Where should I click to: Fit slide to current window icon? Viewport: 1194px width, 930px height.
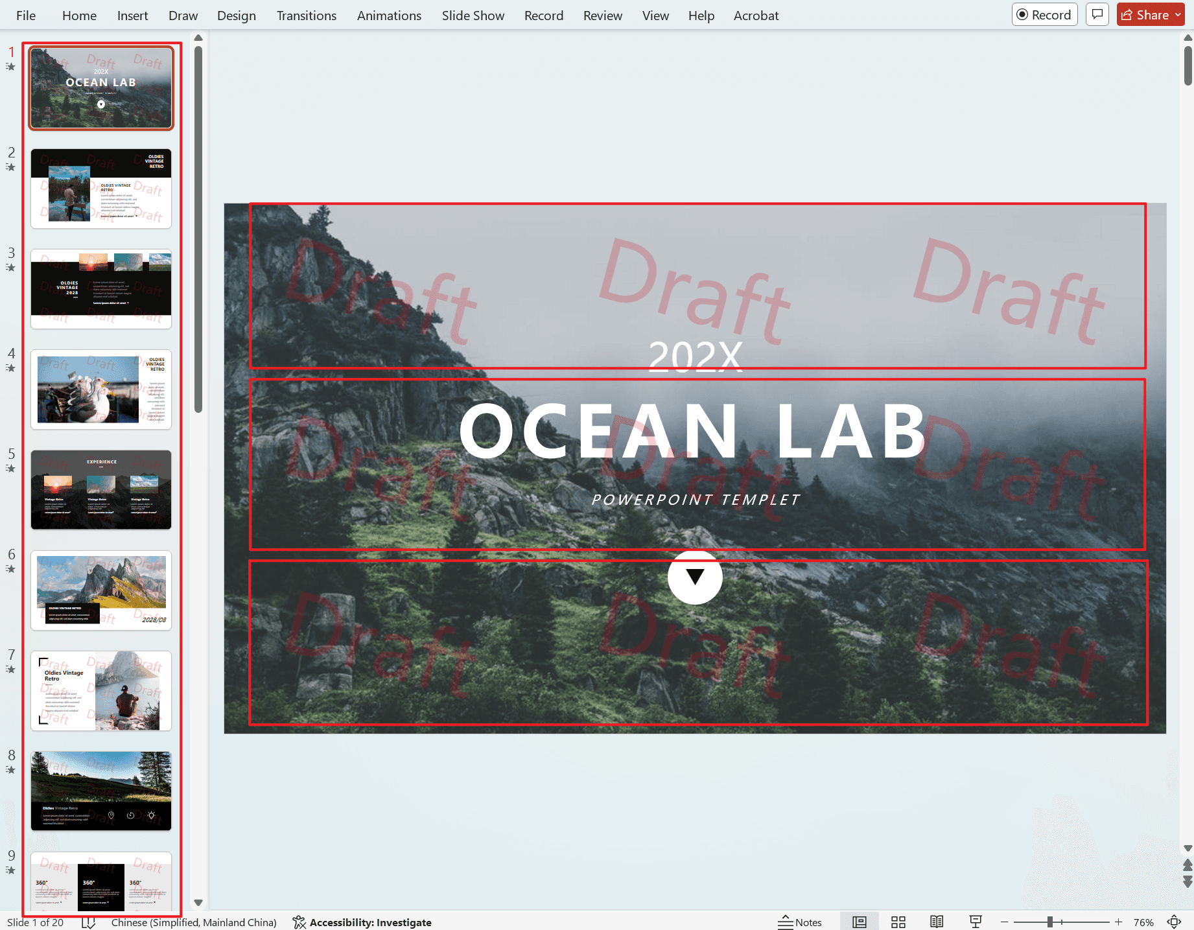point(1174,922)
